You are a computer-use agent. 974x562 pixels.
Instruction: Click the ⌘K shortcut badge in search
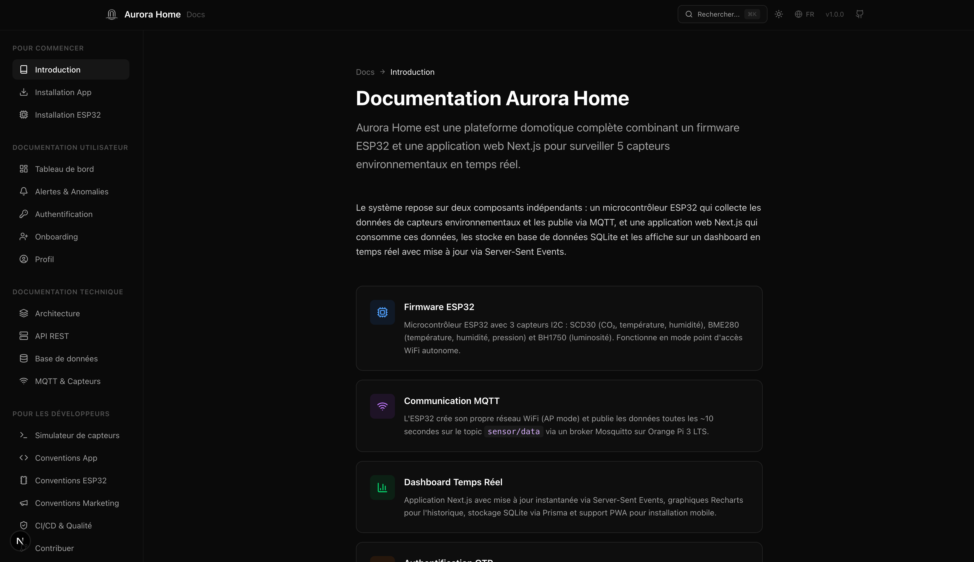[752, 14]
